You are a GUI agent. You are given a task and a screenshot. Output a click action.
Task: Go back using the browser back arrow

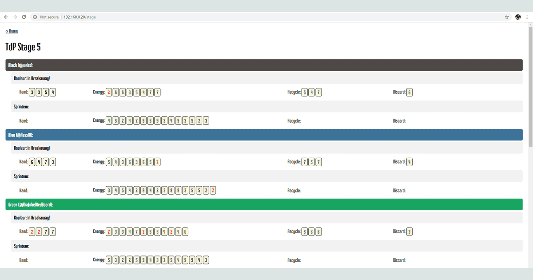pos(6,17)
